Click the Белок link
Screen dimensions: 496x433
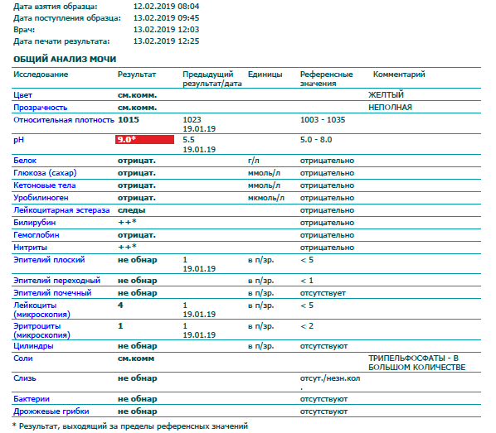pyautogui.click(x=25, y=161)
